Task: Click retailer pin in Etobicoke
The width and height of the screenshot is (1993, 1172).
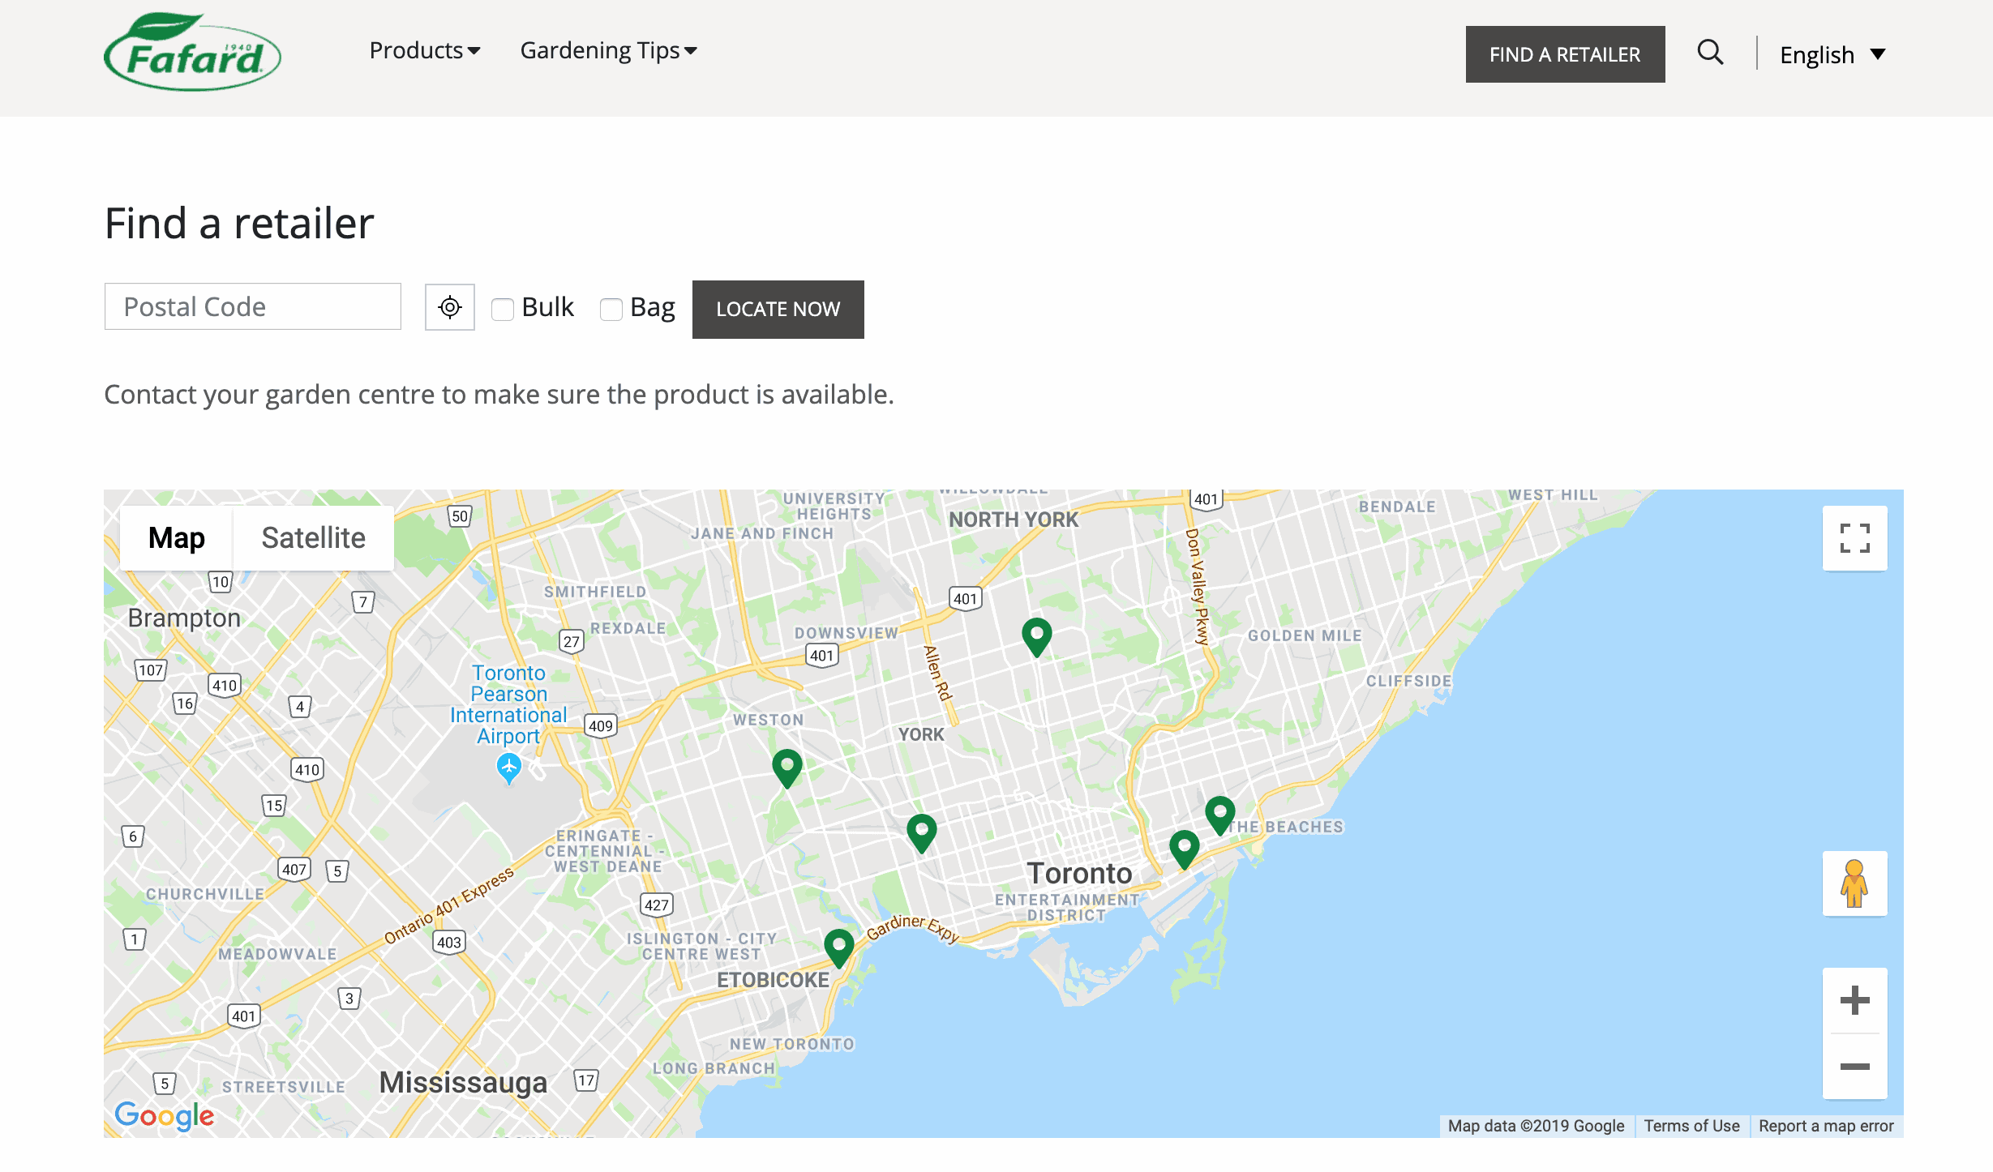Action: [x=838, y=946]
